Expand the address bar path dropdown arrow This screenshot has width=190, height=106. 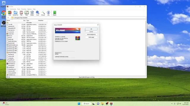146,18
